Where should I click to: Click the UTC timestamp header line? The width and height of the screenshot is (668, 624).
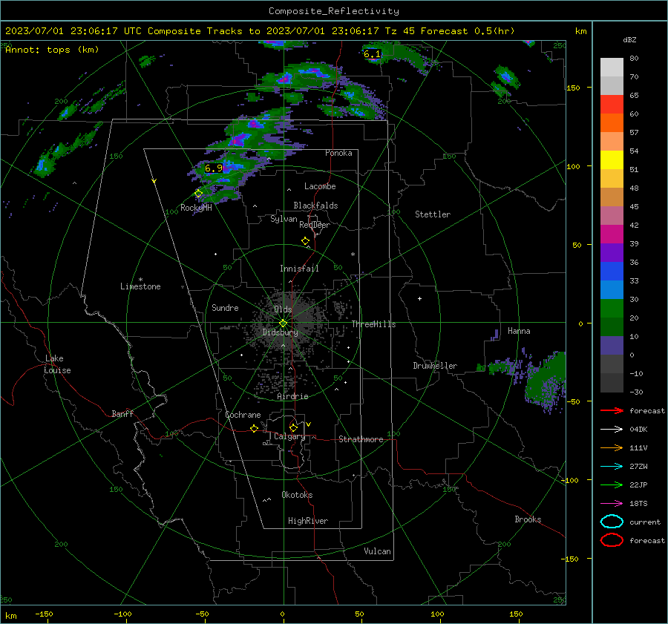(x=260, y=31)
